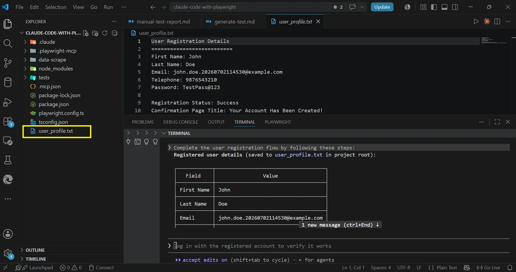Click Go Live in status bar
The image size is (516, 272).
point(488,267)
